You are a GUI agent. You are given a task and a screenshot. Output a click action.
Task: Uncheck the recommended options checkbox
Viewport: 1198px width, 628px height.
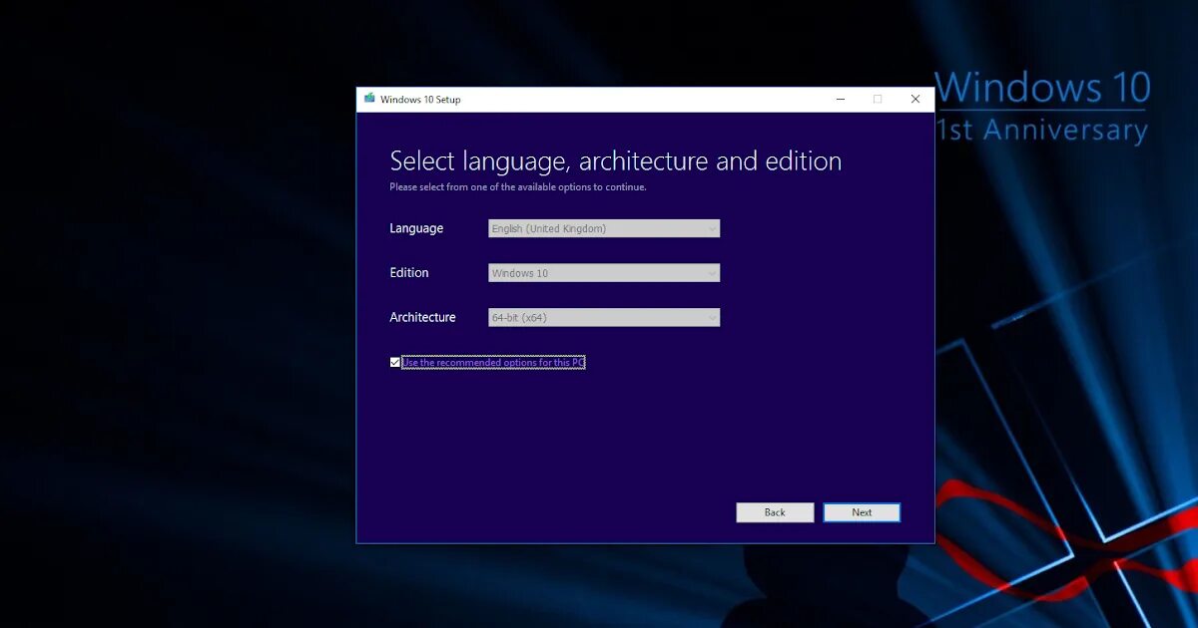click(x=395, y=363)
